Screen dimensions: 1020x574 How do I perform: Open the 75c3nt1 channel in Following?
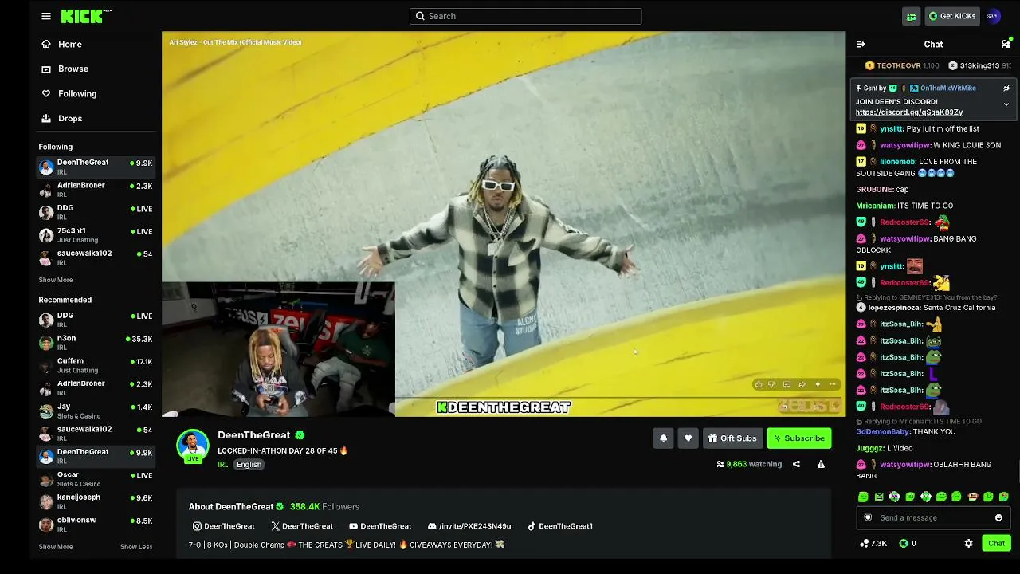96,235
